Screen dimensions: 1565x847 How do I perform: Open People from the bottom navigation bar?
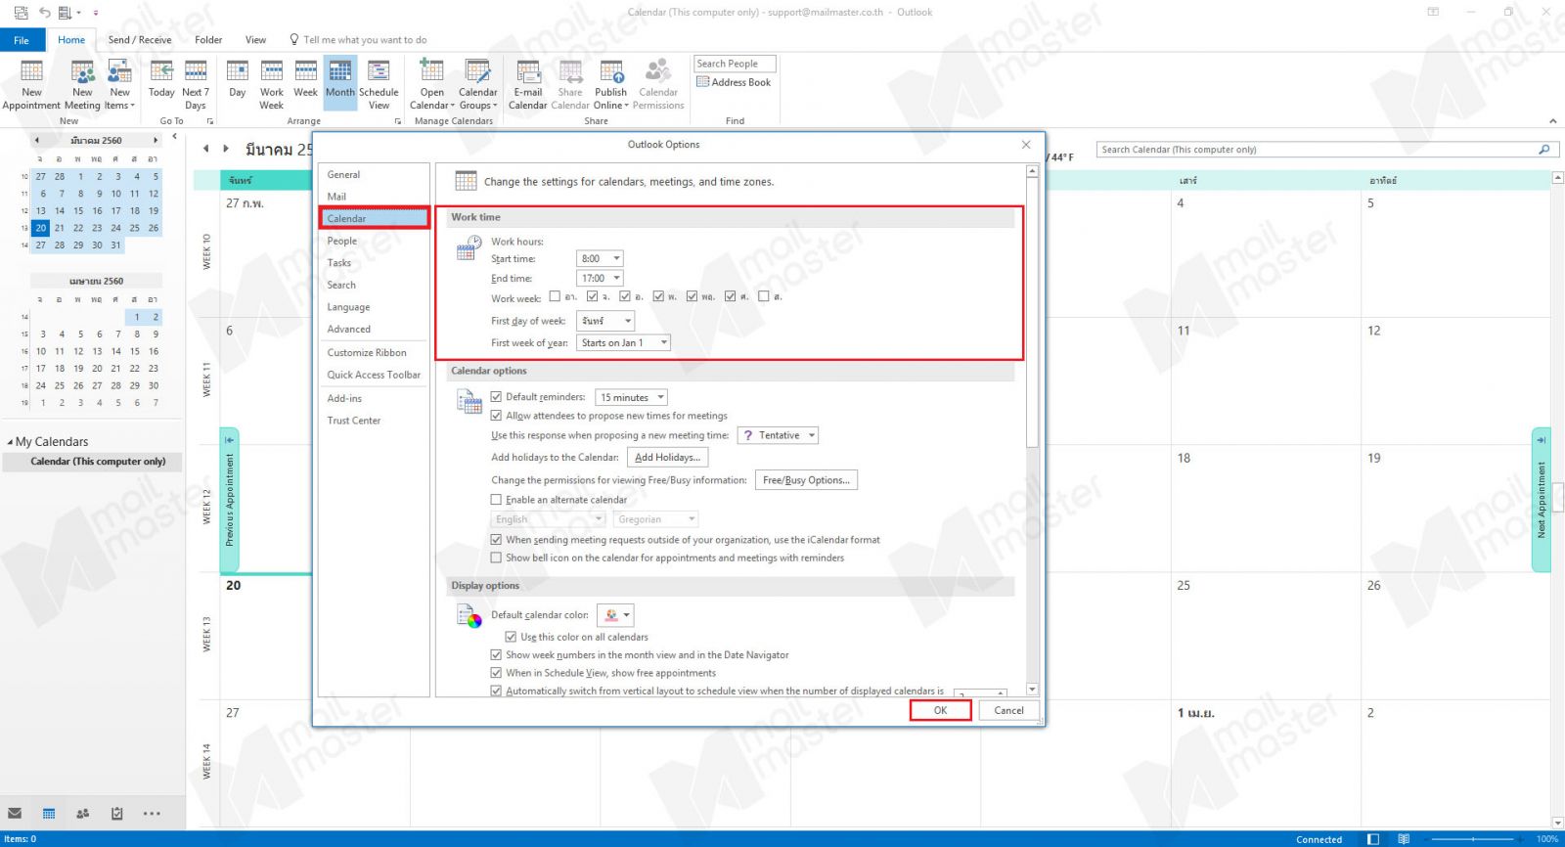tap(83, 813)
